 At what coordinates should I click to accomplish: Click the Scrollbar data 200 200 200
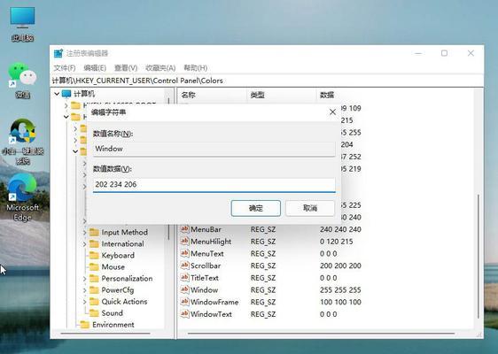(x=340, y=265)
